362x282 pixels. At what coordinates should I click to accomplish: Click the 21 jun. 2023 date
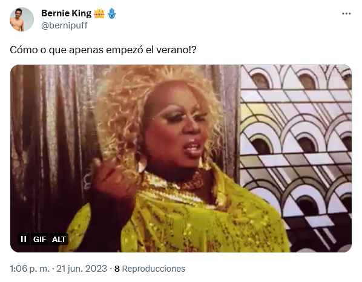pos(82,269)
